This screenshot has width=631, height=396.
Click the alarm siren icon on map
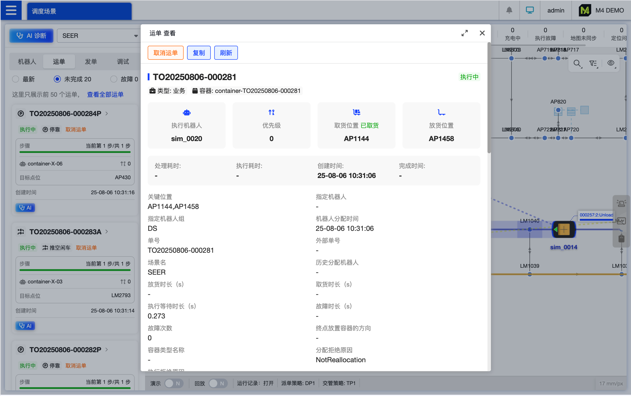(x=621, y=204)
